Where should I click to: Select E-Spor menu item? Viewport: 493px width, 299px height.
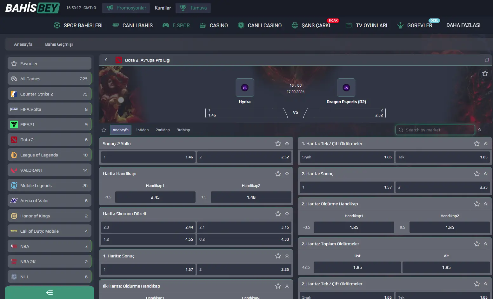click(x=176, y=25)
